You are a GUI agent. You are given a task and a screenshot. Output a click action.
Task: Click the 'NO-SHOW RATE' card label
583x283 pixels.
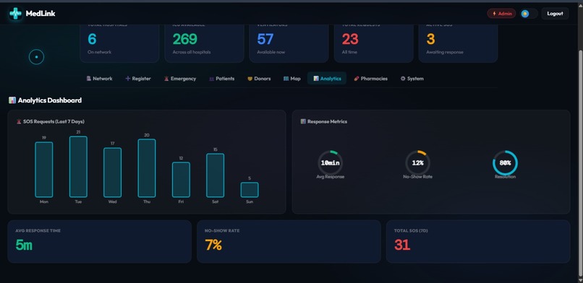(x=222, y=231)
